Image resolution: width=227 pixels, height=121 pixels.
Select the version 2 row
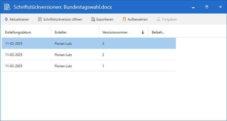click(x=89, y=55)
